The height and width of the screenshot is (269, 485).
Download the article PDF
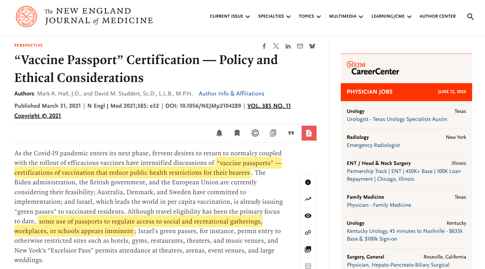tap(309, 133)
